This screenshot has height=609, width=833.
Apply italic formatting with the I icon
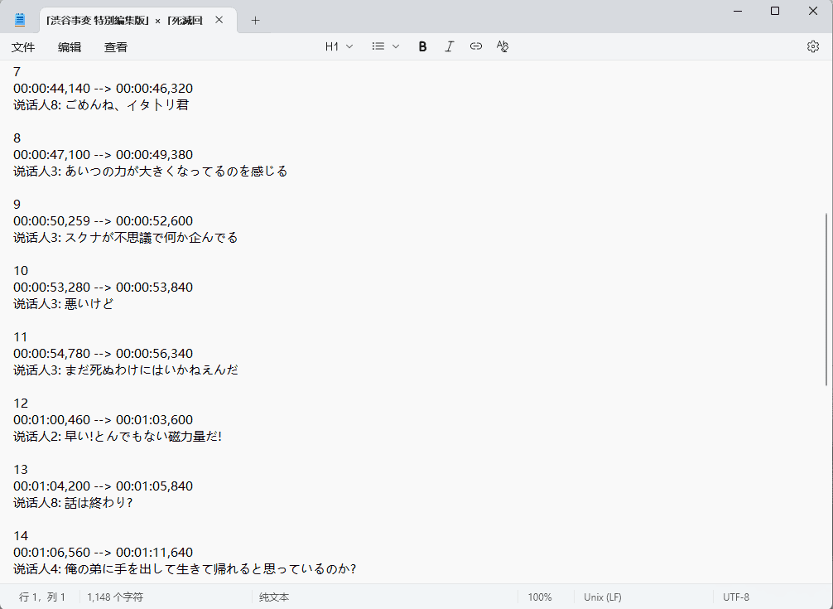coord(449,47)
